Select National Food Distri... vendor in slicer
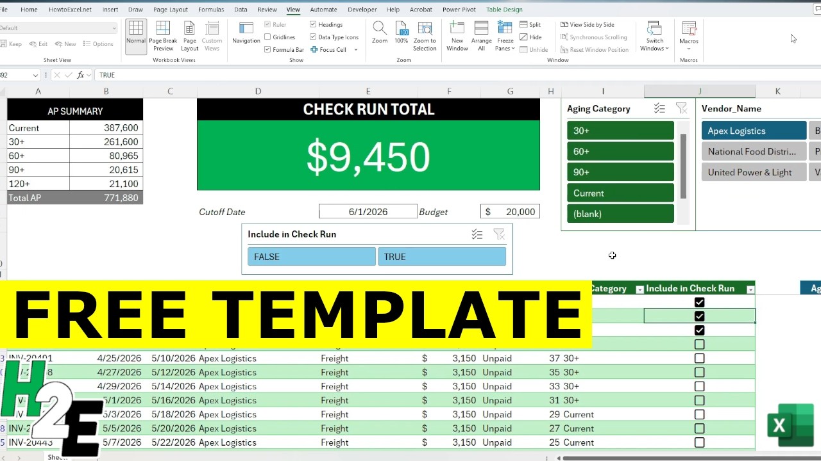Image resolution: width=821 pixels, height=461 pixels. coord(754,152)
